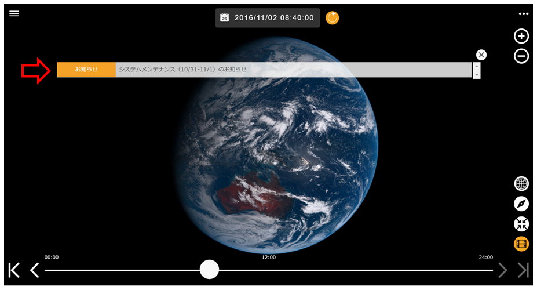This screenshot has height=290, width=537.
Task: Open the 2016/11/02 08:40:00 date-time picker
Action: pos(274,18)
